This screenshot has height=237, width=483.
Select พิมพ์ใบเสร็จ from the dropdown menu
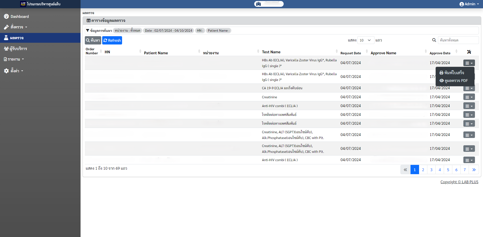click(454, 73)
